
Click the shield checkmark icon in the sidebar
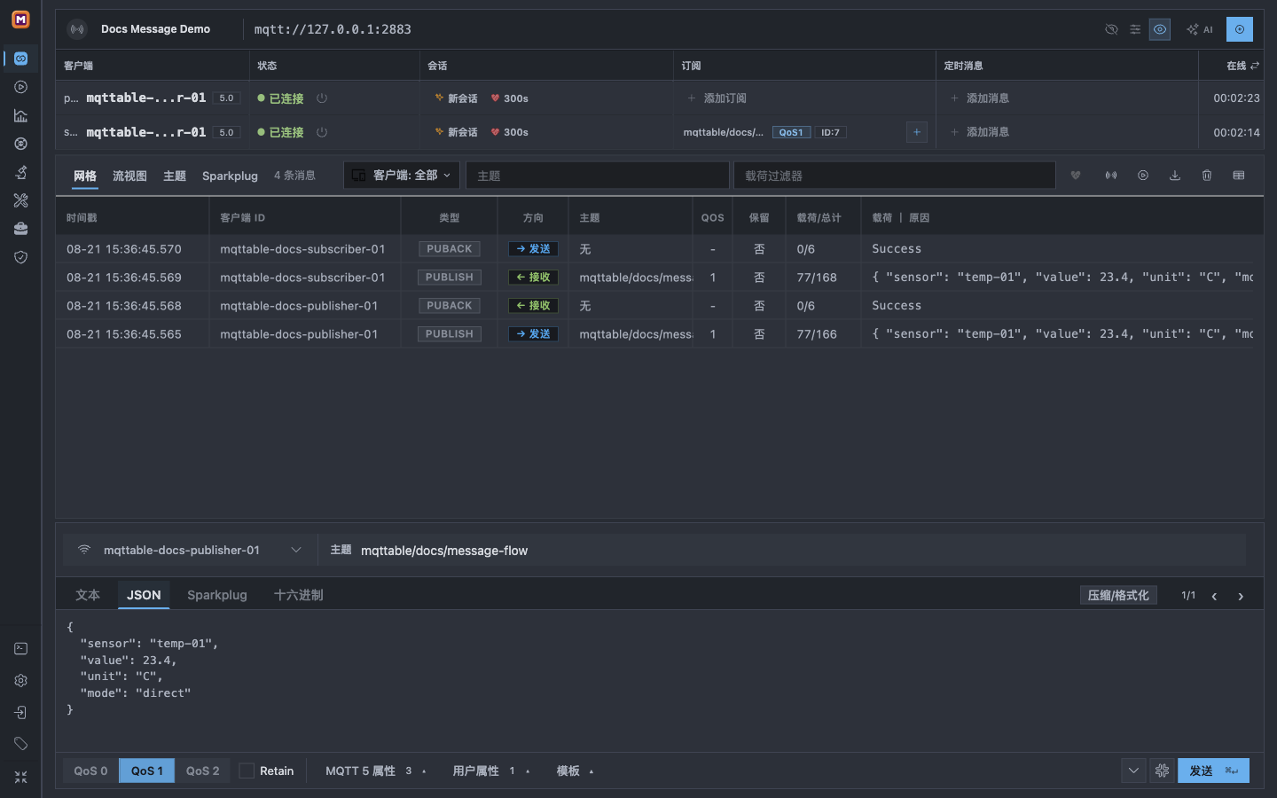coord(20,257)
